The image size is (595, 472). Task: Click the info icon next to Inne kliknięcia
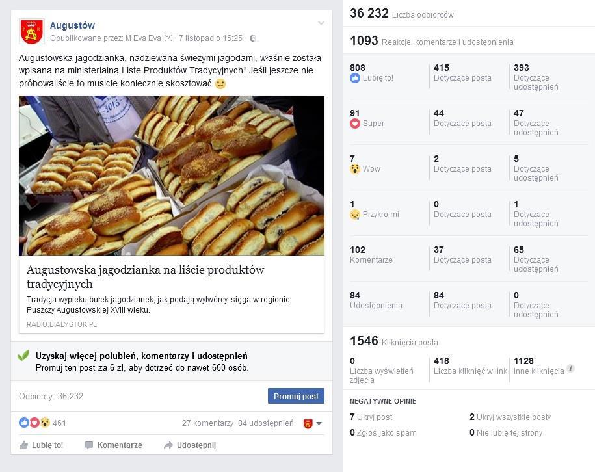click(x=570, y=369)
